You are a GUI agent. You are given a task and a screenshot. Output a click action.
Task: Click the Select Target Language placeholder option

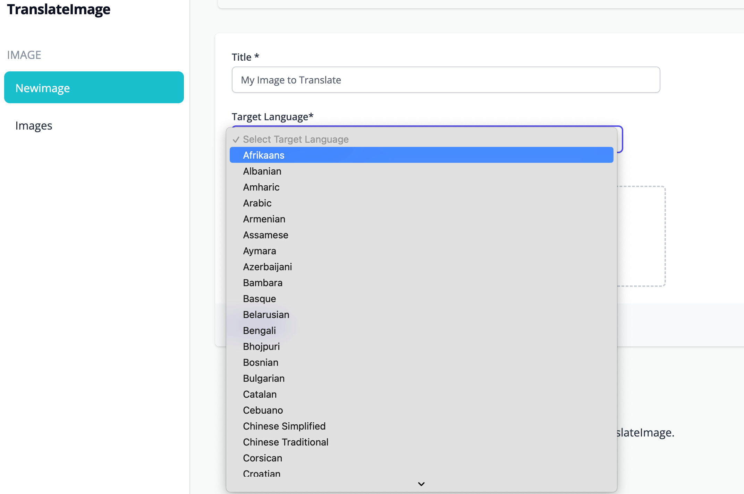(x=296, y=139)
